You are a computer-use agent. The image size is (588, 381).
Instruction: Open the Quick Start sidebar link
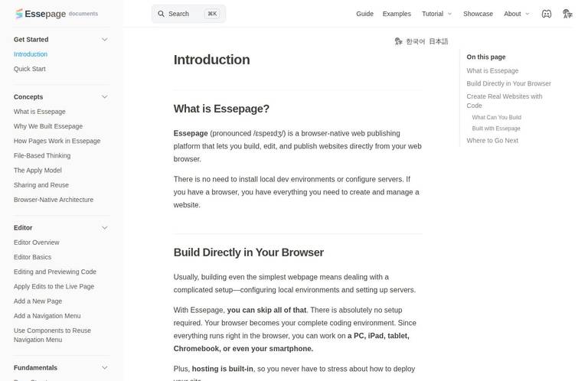pyautogui.click(x=30, y=69)
